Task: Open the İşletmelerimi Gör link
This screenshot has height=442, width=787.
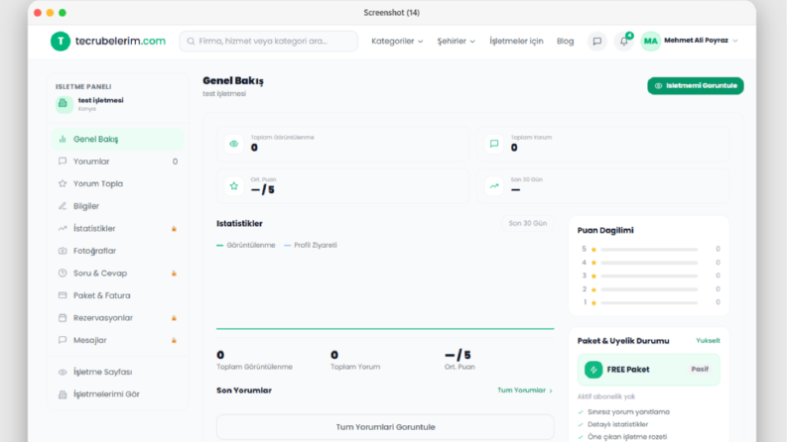Action: (x=117, y=394)
